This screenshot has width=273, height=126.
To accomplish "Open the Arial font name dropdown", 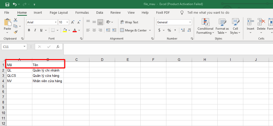I will click(x=56, y=22).
